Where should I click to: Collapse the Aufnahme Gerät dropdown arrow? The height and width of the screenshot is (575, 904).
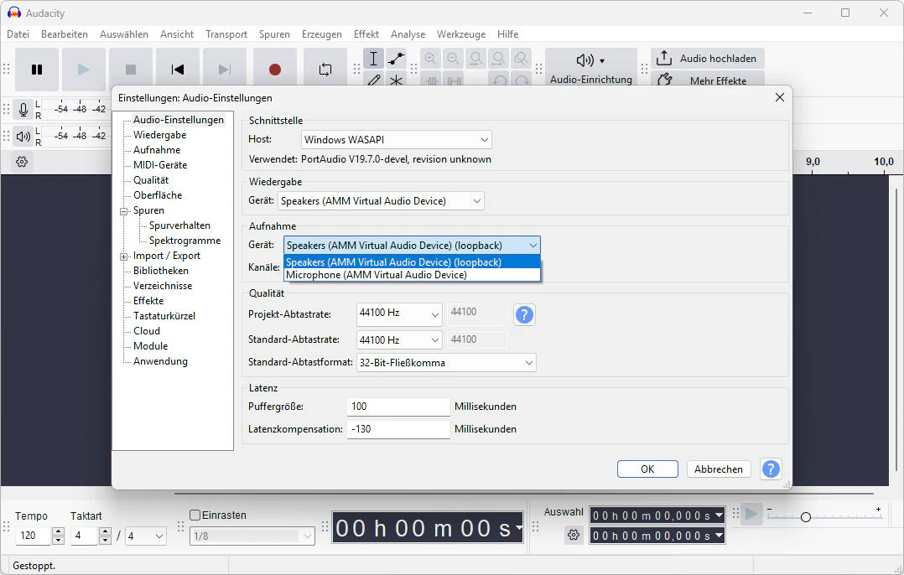(533, 246)
